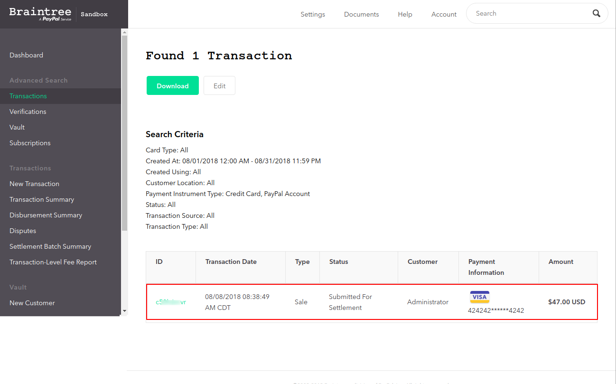Click the Customer Location: All criteria
The image size is (616, 384).
click(180, 183)
